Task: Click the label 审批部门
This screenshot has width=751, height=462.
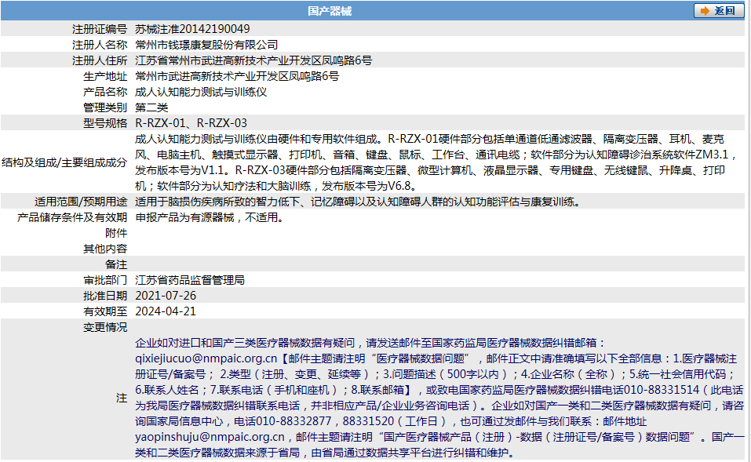Action: click(x=105, y=281)
